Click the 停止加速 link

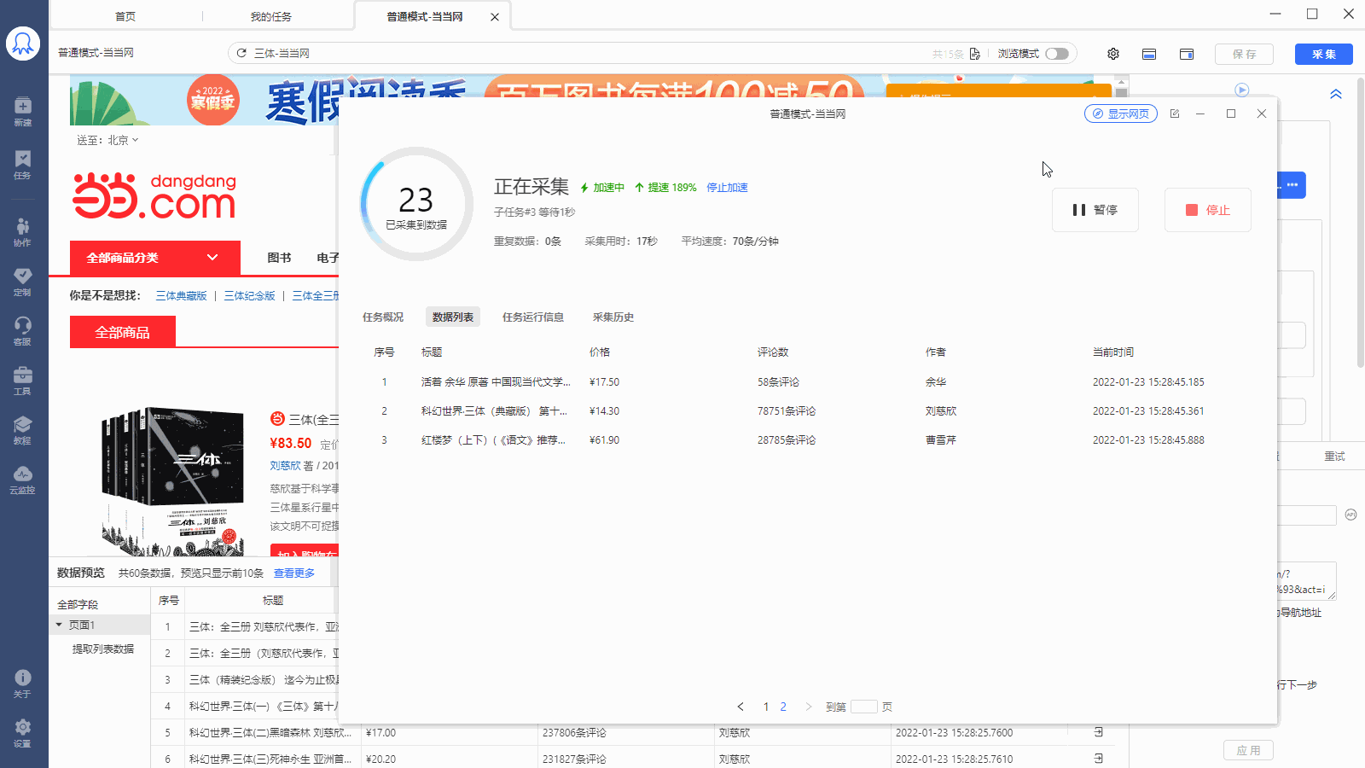(x=727, y=188)
